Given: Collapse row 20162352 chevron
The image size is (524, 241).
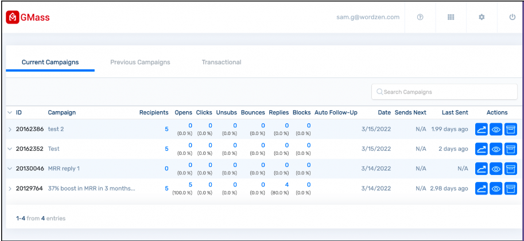Looking at the screenshot, I should click(x=10, y=149).
